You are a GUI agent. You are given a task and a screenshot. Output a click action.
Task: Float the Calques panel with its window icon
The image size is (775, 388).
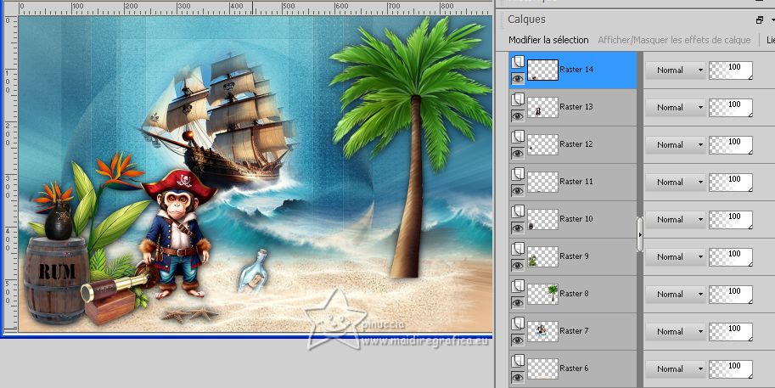coord(760,20)
